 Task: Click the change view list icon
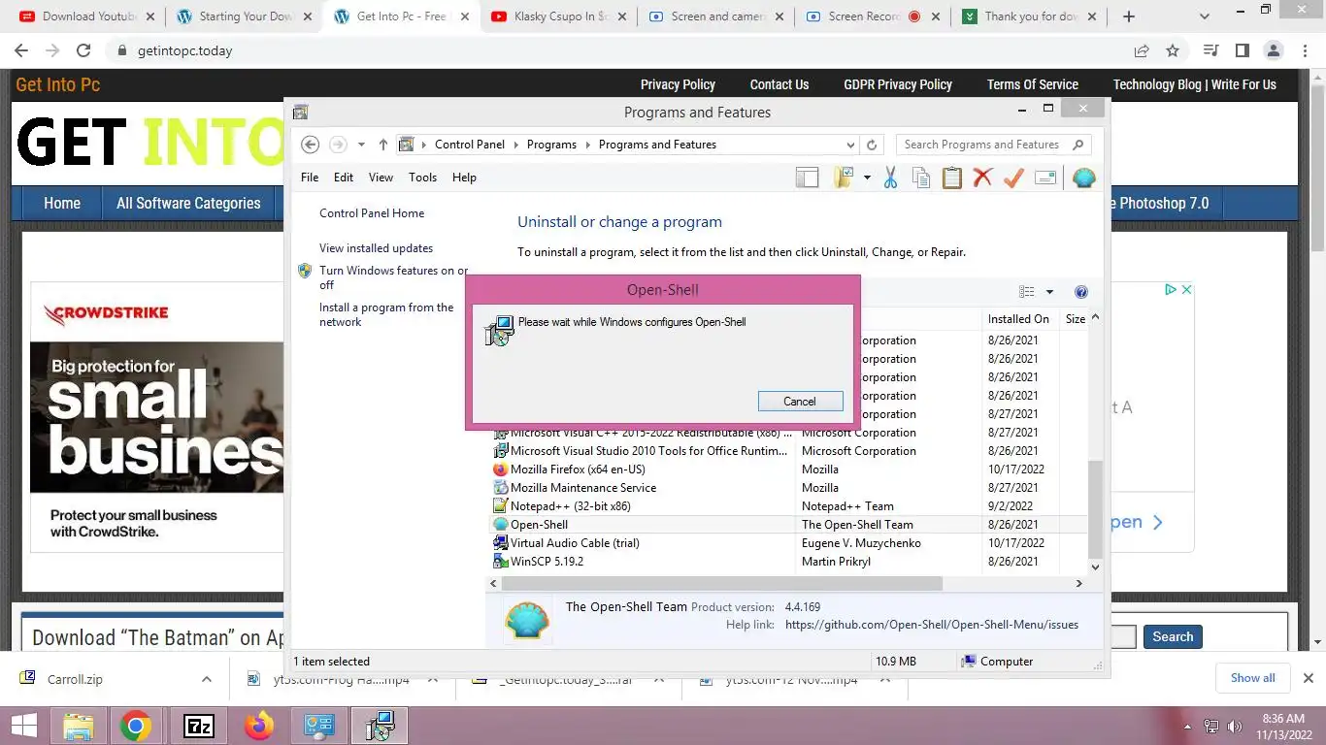pos(1027,292)
